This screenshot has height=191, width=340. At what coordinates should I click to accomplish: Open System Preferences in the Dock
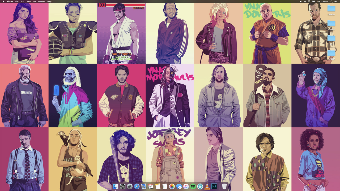122,186
